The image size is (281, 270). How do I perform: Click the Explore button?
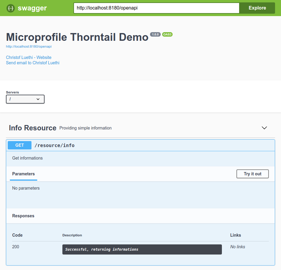[x=257, y=8]
